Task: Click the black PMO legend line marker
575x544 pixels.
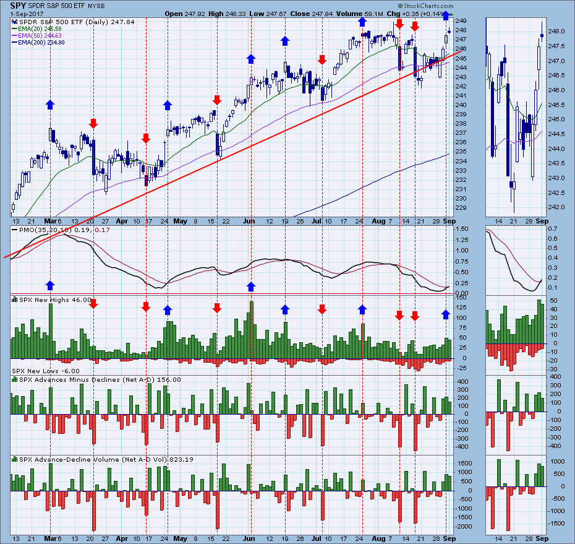Action: click(x=15, y=230)
